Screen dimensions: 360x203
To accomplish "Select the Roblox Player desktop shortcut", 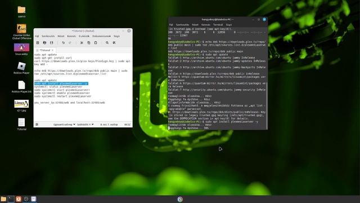I will click(21, 68).
